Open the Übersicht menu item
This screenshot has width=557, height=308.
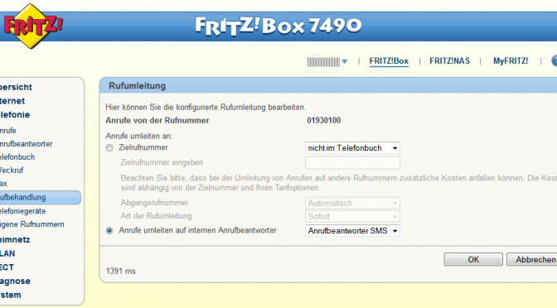pyautogui.click(x=16, y=87)
